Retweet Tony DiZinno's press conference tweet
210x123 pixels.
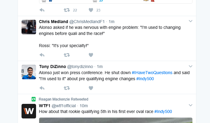[67, 88]
